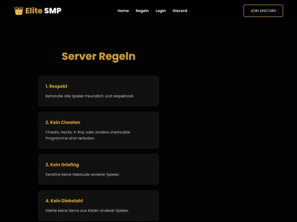Open the Login nav link

click(161, 11)
